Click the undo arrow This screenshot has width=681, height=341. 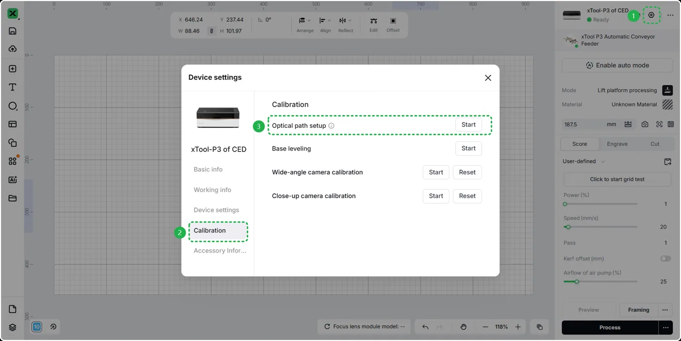point(425,327)
